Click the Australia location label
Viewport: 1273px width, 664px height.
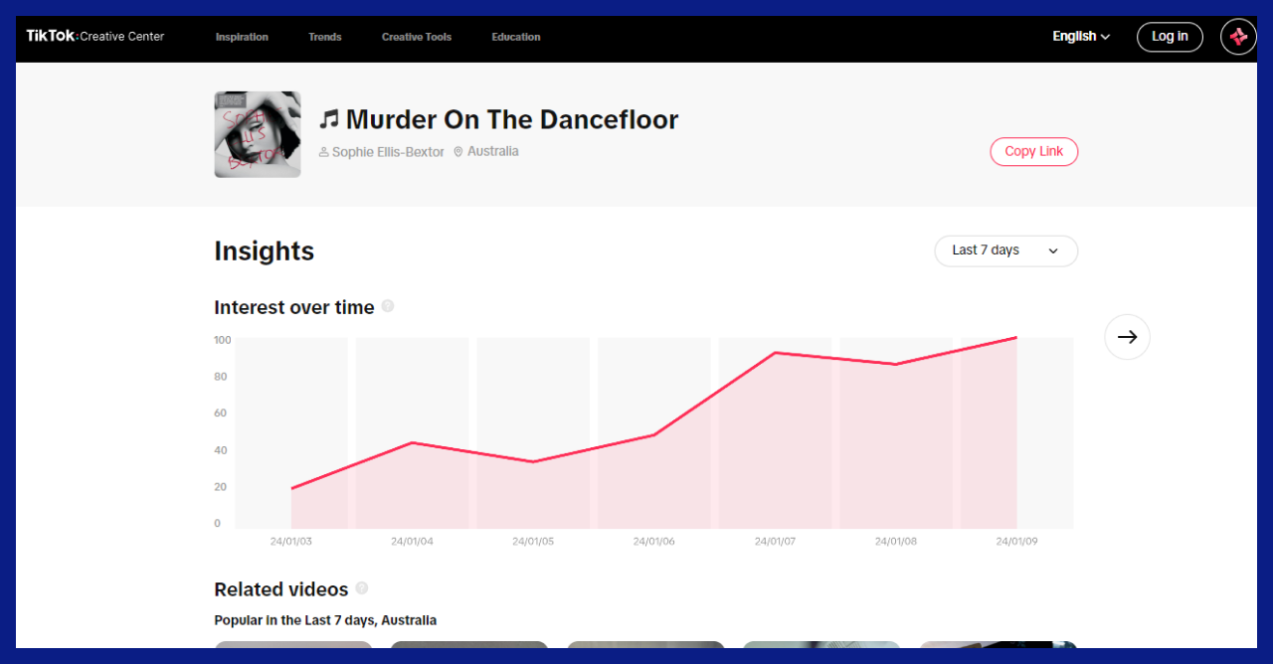click(x=493, y=152)
